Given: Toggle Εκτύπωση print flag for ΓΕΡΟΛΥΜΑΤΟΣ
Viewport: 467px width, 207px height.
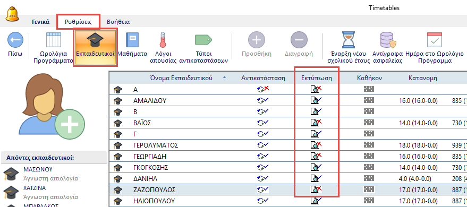Looking at the screenshot, I should point(316,145).
